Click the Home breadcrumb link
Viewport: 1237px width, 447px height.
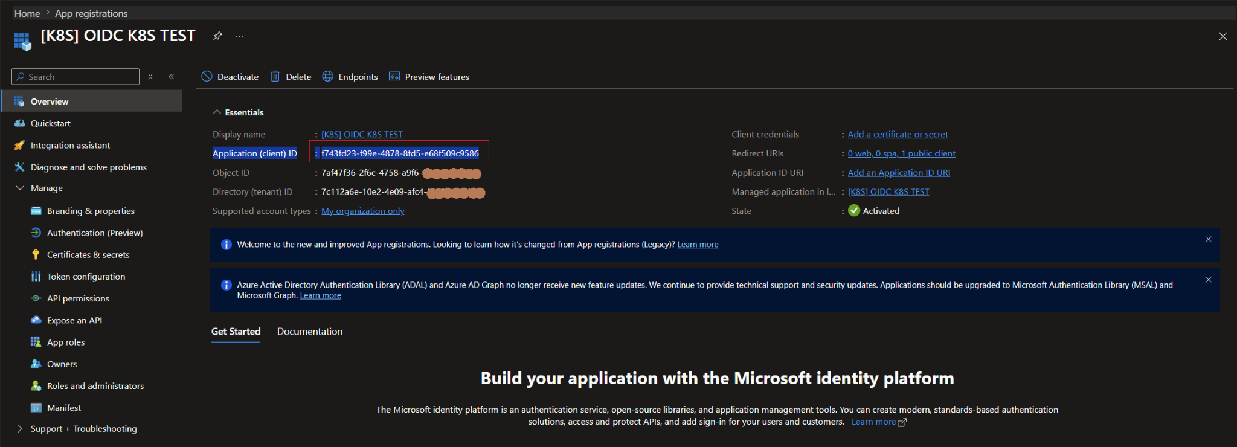tap(27, 13)
